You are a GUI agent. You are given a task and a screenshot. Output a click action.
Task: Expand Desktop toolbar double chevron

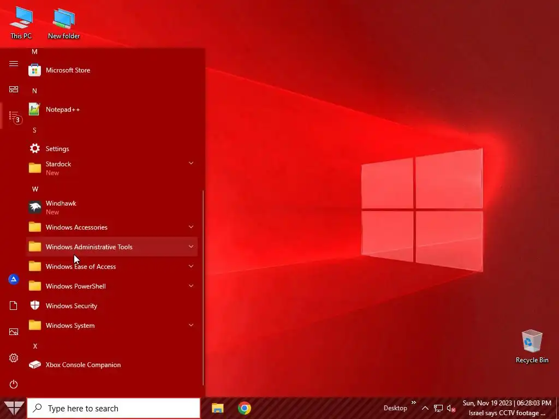coord(414,403)
